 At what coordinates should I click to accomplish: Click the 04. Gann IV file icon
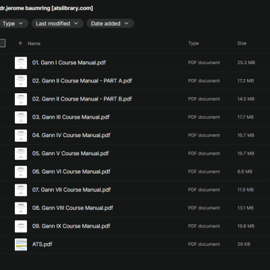click(21, 136)
